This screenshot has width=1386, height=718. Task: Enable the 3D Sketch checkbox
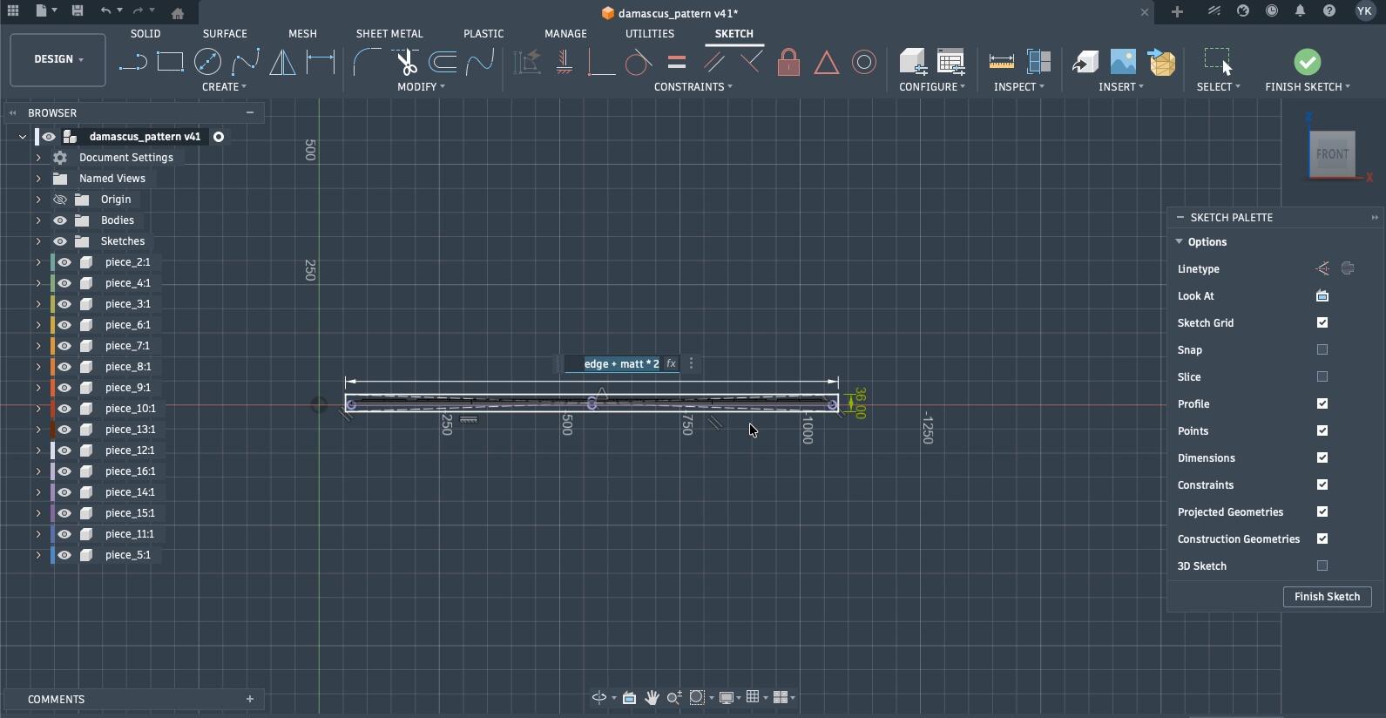coord(1322,566)
